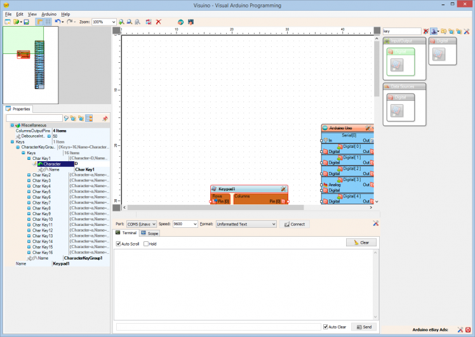This screenshot has height=337, width=475.
Task: Click the Save project icon
Action: click(27, 22)
